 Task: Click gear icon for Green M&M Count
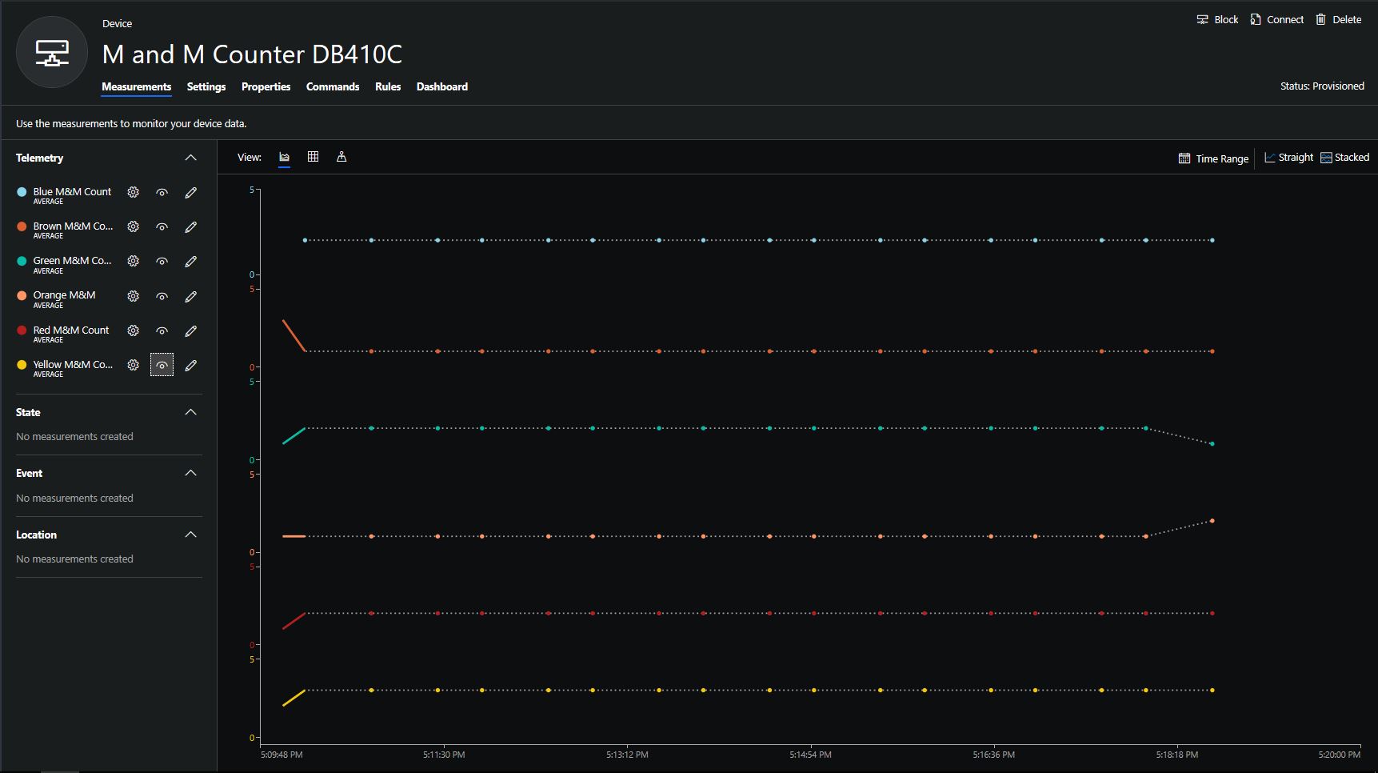[x=134, y=261]
